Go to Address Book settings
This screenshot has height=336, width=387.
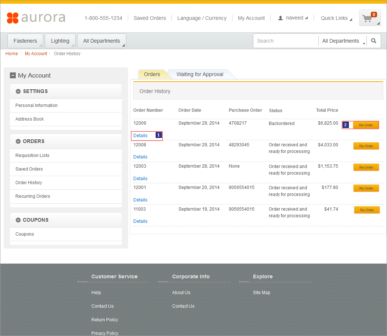29,119
